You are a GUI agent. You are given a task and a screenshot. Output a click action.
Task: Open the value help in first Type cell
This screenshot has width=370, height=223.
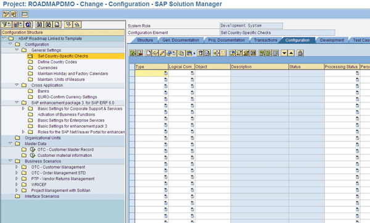click(x=166, y=74)
